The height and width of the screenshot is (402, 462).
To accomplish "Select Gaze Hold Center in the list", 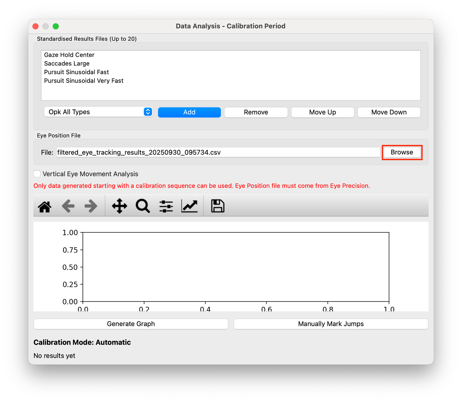I will (69, 55).
